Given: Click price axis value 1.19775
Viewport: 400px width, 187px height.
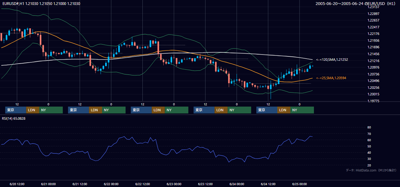Looking at the screenshot, I should pyautogui.click(x=374, y=101).
